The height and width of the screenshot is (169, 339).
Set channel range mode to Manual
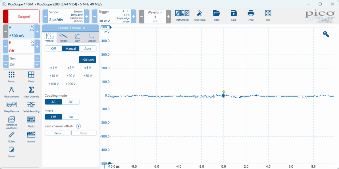(x=71, y=49)
